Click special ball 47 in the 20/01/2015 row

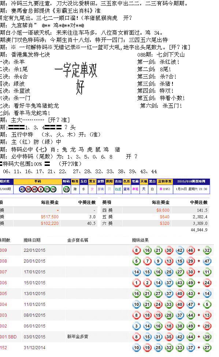pyautogui.click(x=207, y=261)
